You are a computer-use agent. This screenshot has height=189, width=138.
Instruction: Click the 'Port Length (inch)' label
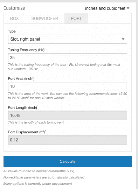pyautogui.click(x=23, y=107)
